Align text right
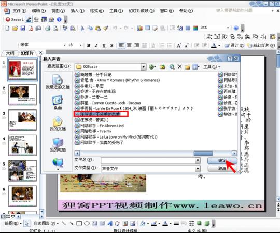This screenshot has height=233, width=280. (137, 45)
